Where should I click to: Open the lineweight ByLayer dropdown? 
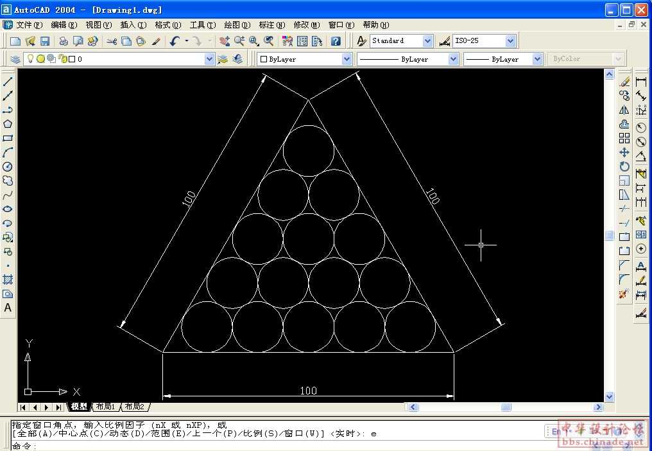click(x=537, y=59)
